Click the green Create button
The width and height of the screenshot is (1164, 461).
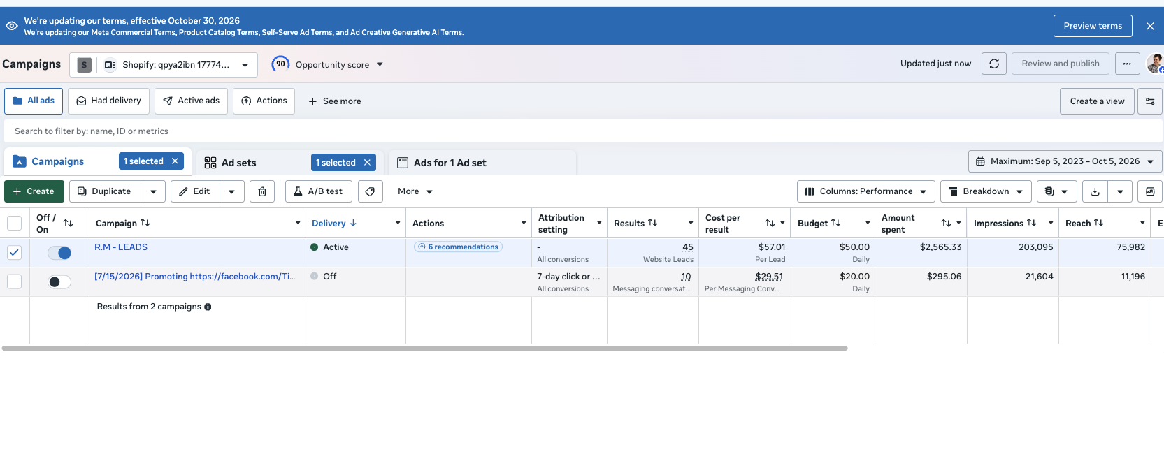point(34,191)
